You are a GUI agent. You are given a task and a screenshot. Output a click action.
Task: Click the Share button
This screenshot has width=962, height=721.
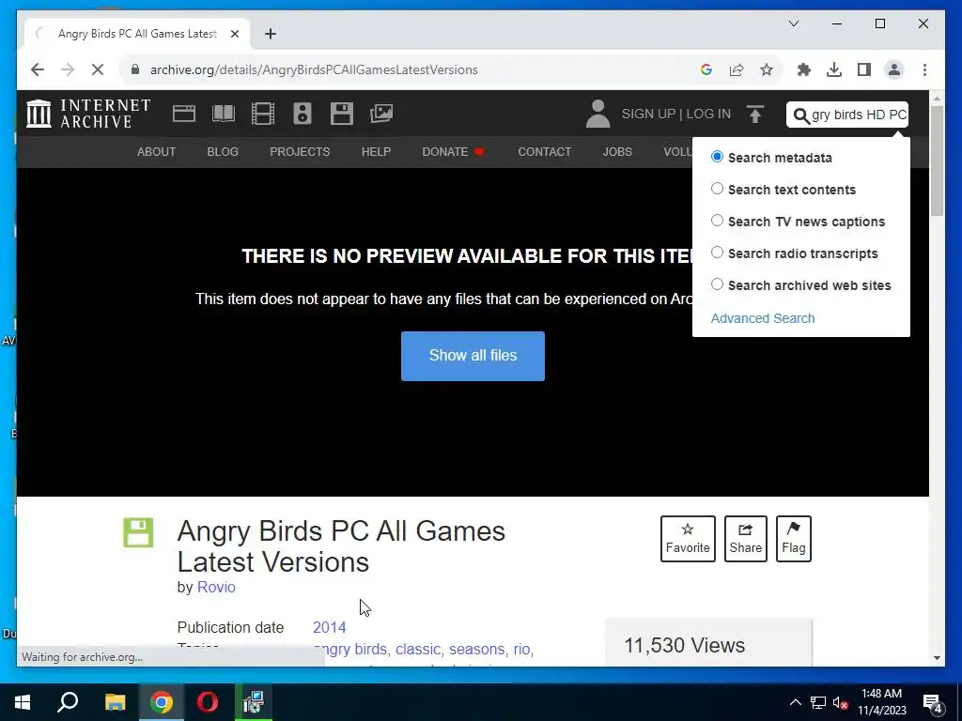pos(745,539)
